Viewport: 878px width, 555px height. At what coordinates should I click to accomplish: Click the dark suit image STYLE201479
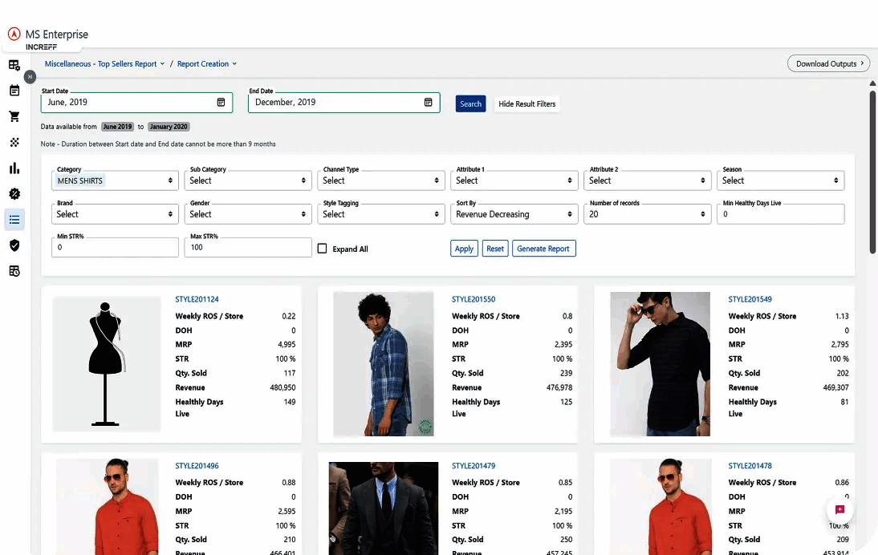pyautogui.click(x=384, y=508)
